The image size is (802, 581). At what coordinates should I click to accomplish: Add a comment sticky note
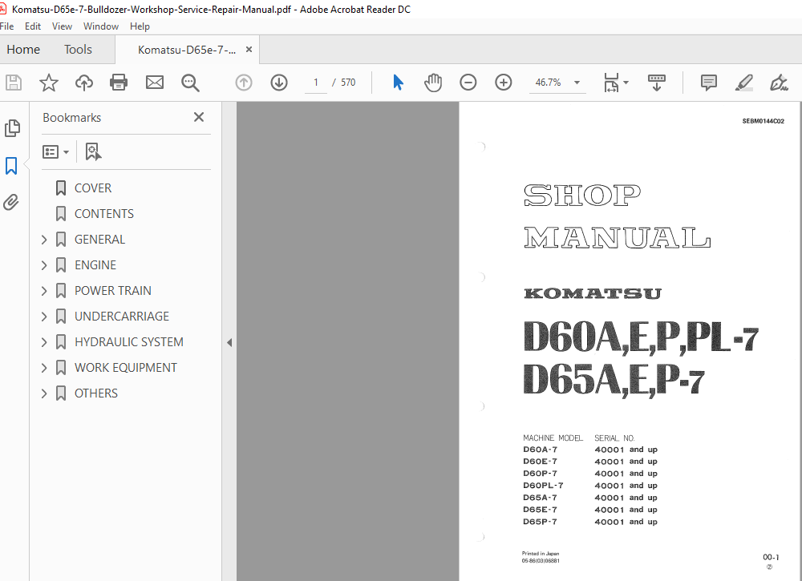(709, 83)
